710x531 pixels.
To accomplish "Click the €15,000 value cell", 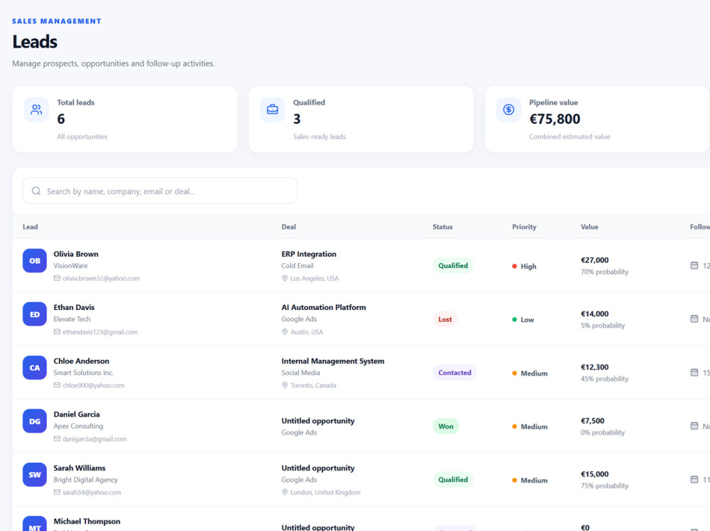I will pyautogui.click(x=594, y=474).
